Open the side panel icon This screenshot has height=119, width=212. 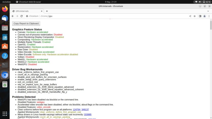click(x=200, y=16)
